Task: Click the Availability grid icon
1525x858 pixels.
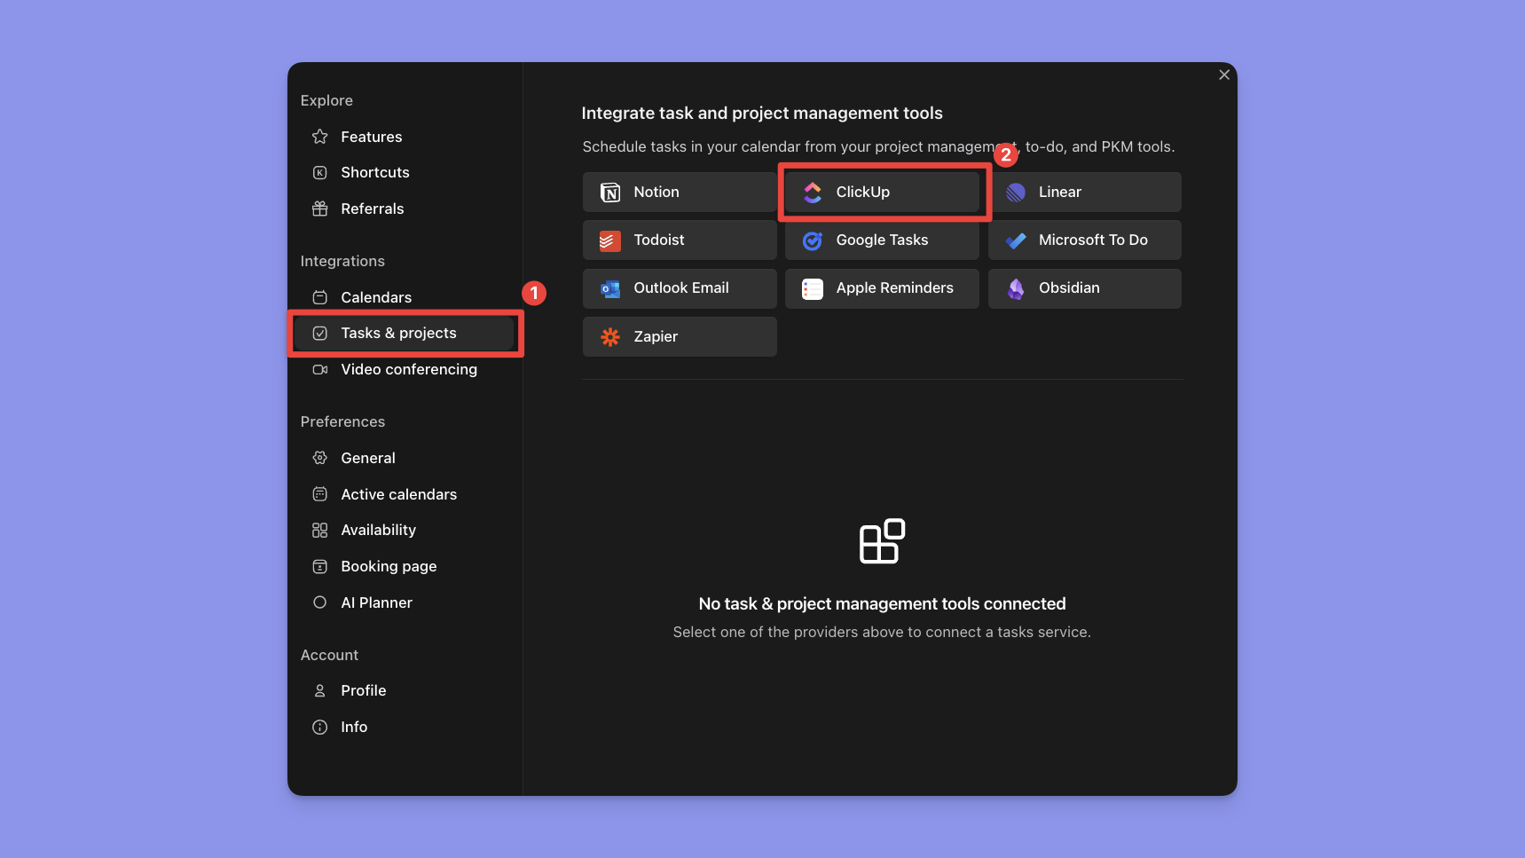Action: (x=320, y=530)
